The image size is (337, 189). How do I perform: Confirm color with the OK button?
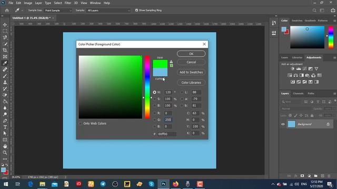pos(191,54)
